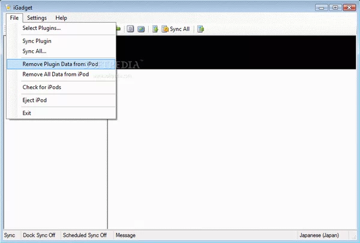Minimize the iGadget window
The height and width of the screenshot is (243, 360).
point(322,8)
